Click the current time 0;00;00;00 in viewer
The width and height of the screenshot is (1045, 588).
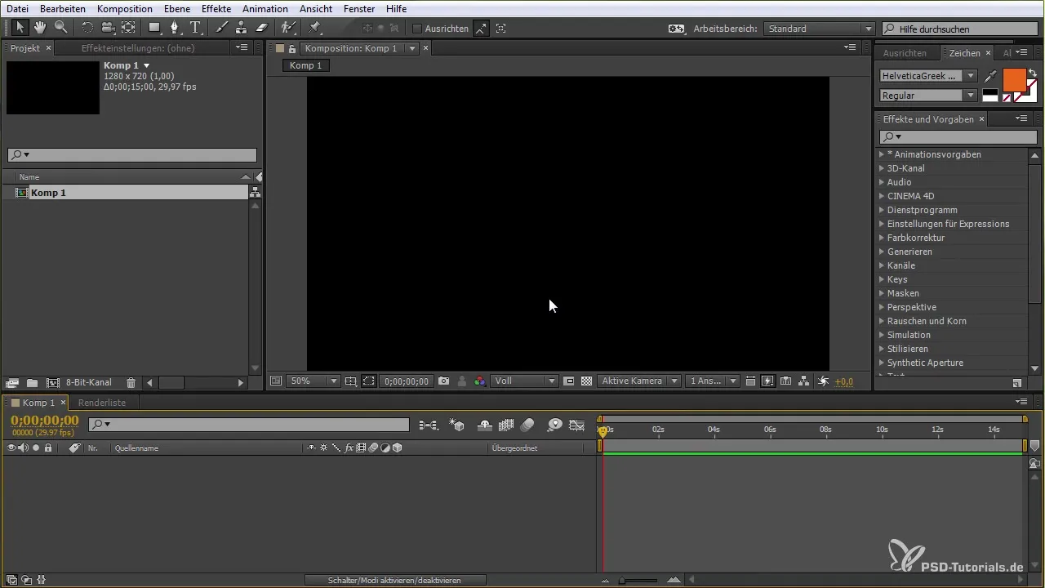coord(407,381)
